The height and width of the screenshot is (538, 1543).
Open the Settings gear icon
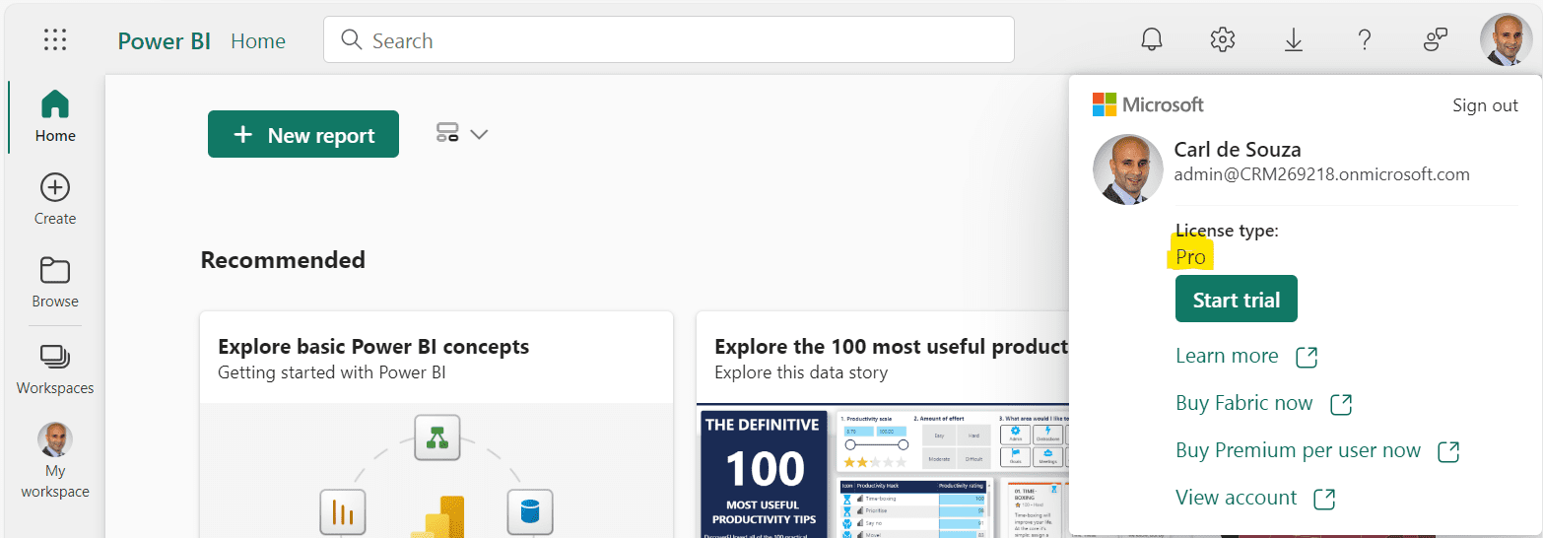click(1222, 40)
